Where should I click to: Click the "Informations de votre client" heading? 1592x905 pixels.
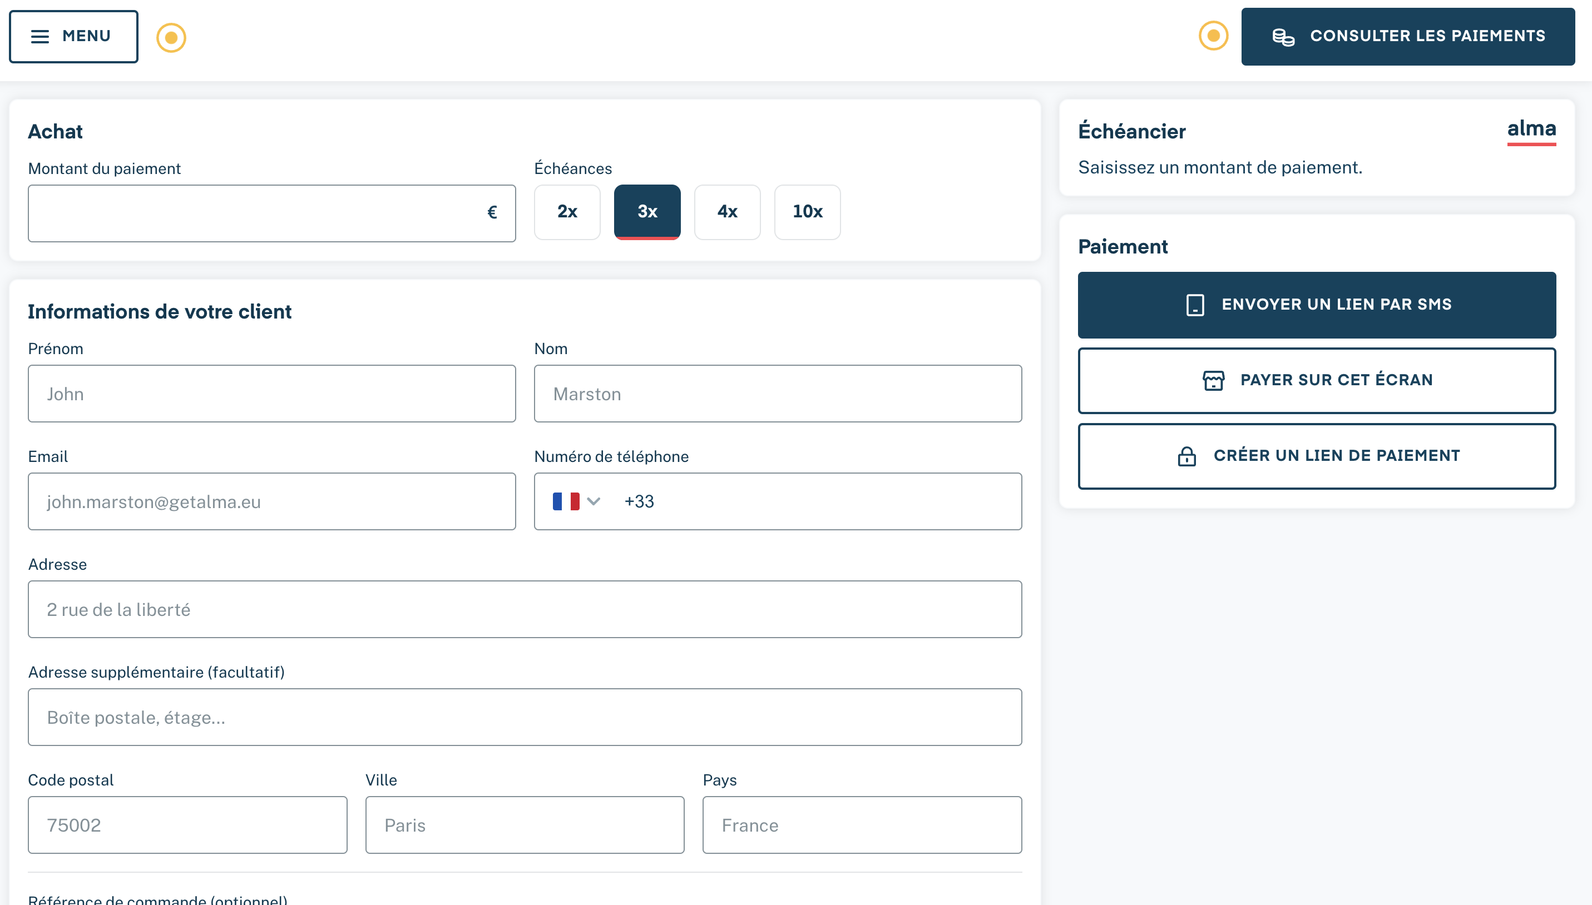point(160,311)
